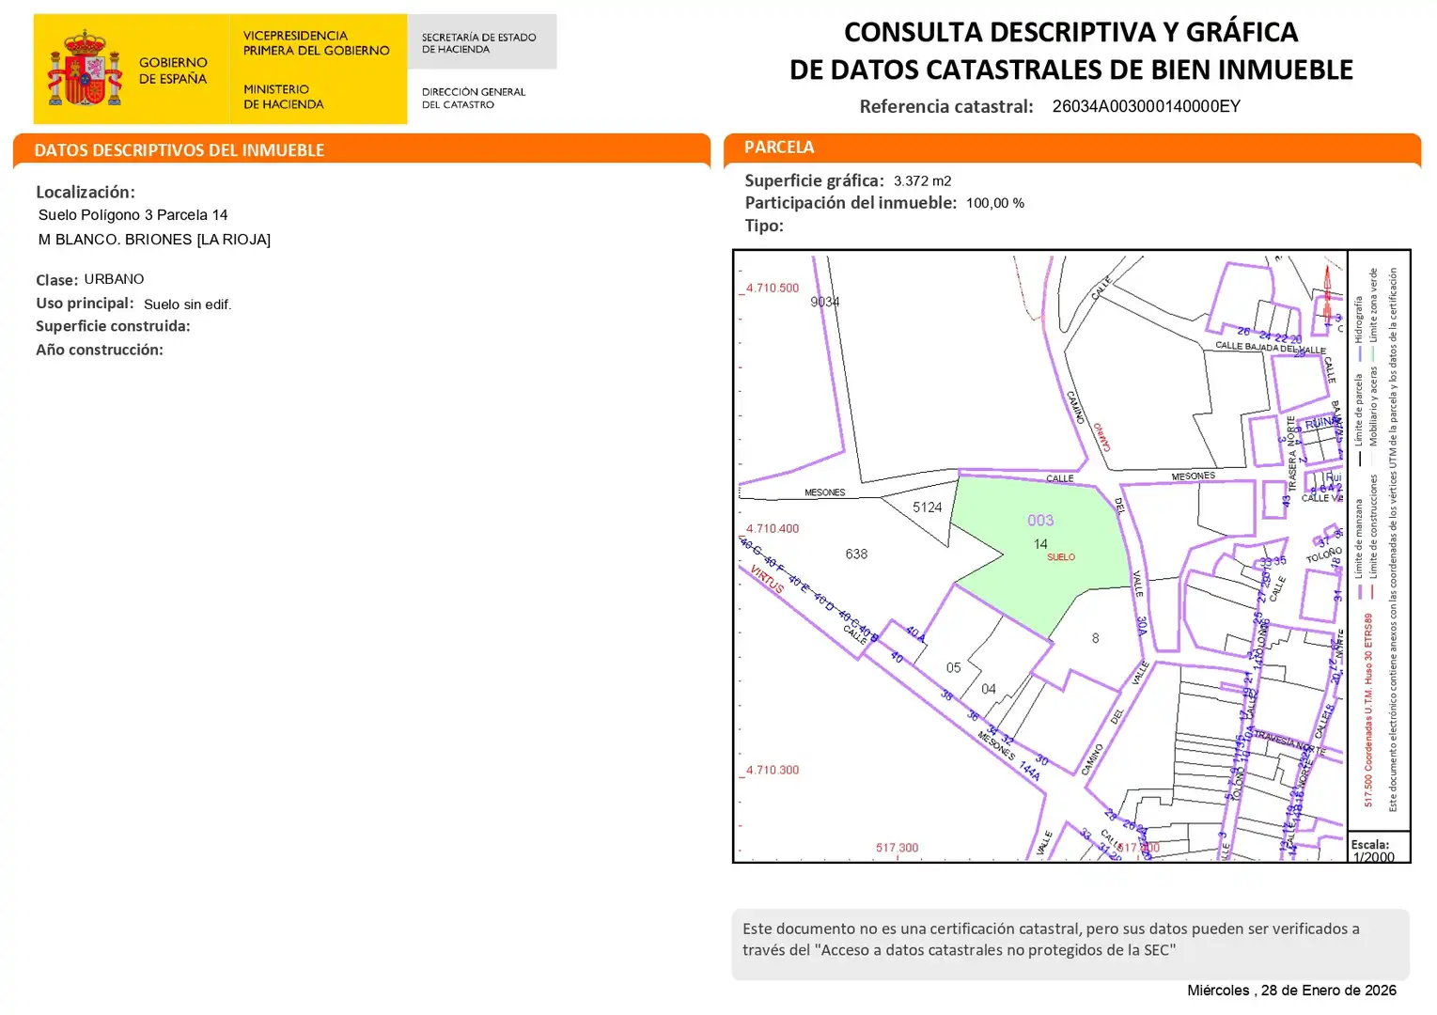
Task: Select the value "Suelo sin edif."
Action: point(187,304)
